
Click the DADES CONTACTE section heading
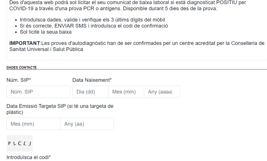[x=21, y=67]
